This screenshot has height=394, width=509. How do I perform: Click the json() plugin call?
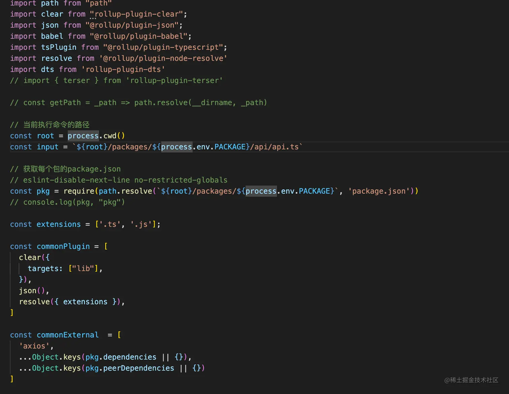(32, 291)
